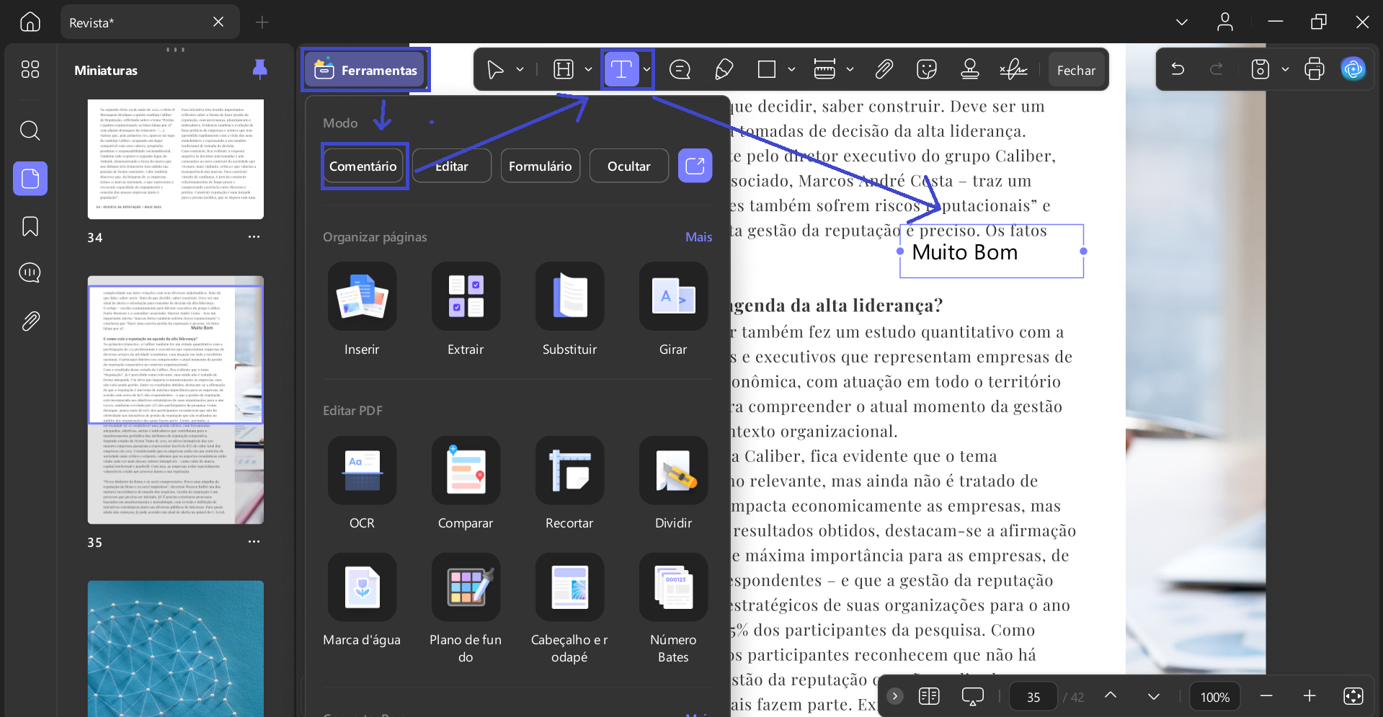The height and width of the screenshot is (717, 1383).
Task: Open the Substituir pages tool
Action: [569, 310]
